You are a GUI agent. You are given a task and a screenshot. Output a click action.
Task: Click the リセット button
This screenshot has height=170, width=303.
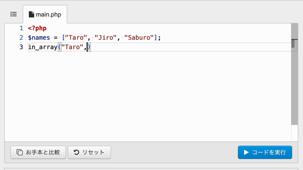pyautogui.click(x=89, y=152)
